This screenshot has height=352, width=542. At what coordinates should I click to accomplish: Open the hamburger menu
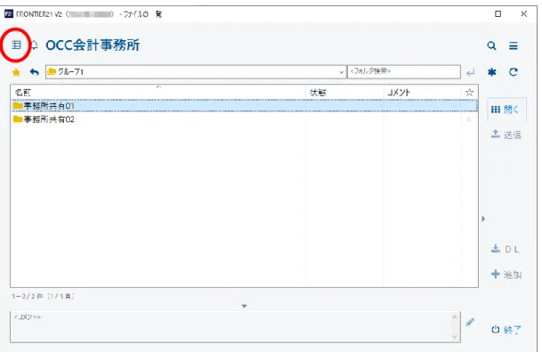click(514, 45)
